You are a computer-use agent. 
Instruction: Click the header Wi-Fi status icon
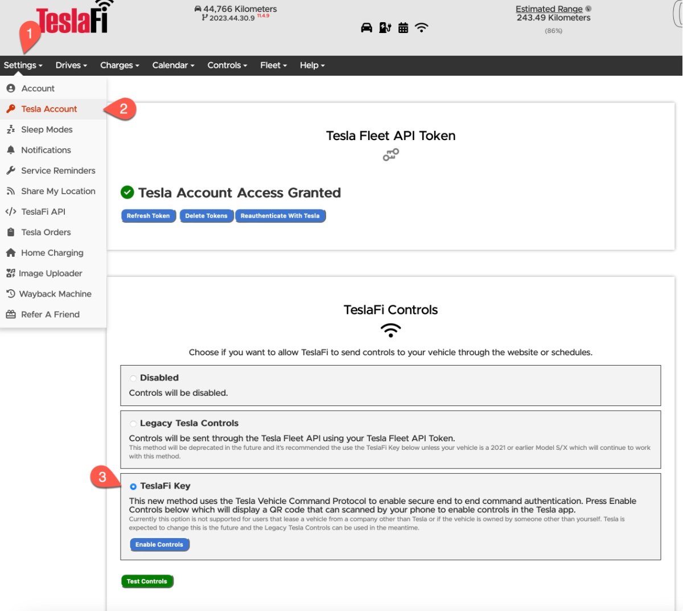[421, 27]
